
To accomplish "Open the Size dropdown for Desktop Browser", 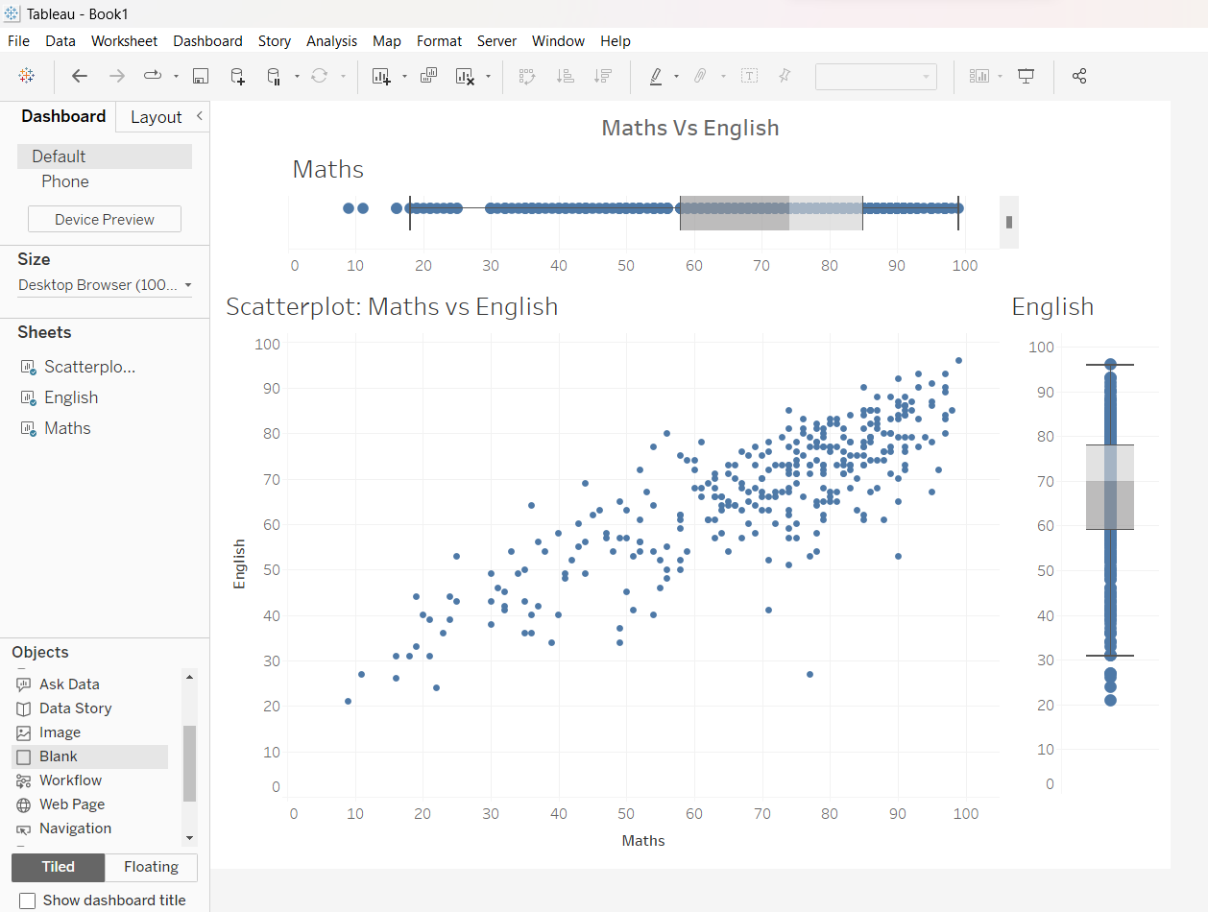I will point(105,285).
